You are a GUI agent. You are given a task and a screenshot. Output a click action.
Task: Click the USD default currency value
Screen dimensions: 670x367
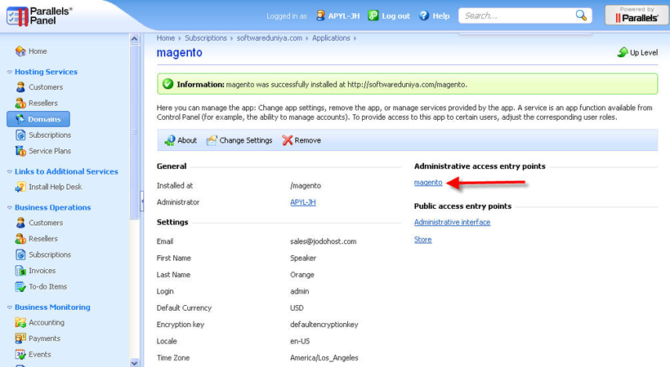pos(297,308)
